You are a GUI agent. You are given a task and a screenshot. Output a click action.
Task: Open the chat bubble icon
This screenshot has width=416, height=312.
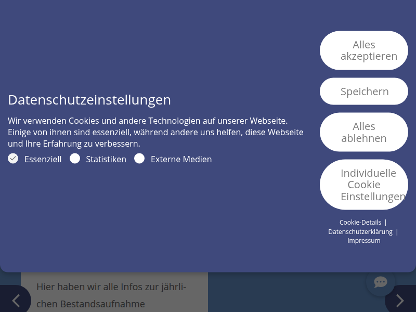tap(381, 282)
